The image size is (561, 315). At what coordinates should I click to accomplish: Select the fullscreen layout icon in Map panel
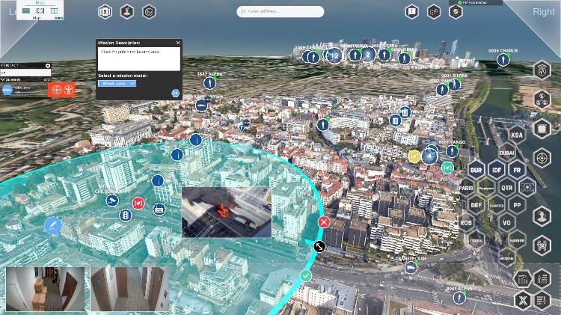tap(40, 10)
